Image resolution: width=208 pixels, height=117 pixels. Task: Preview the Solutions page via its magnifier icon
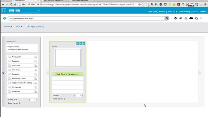[35, 66]
